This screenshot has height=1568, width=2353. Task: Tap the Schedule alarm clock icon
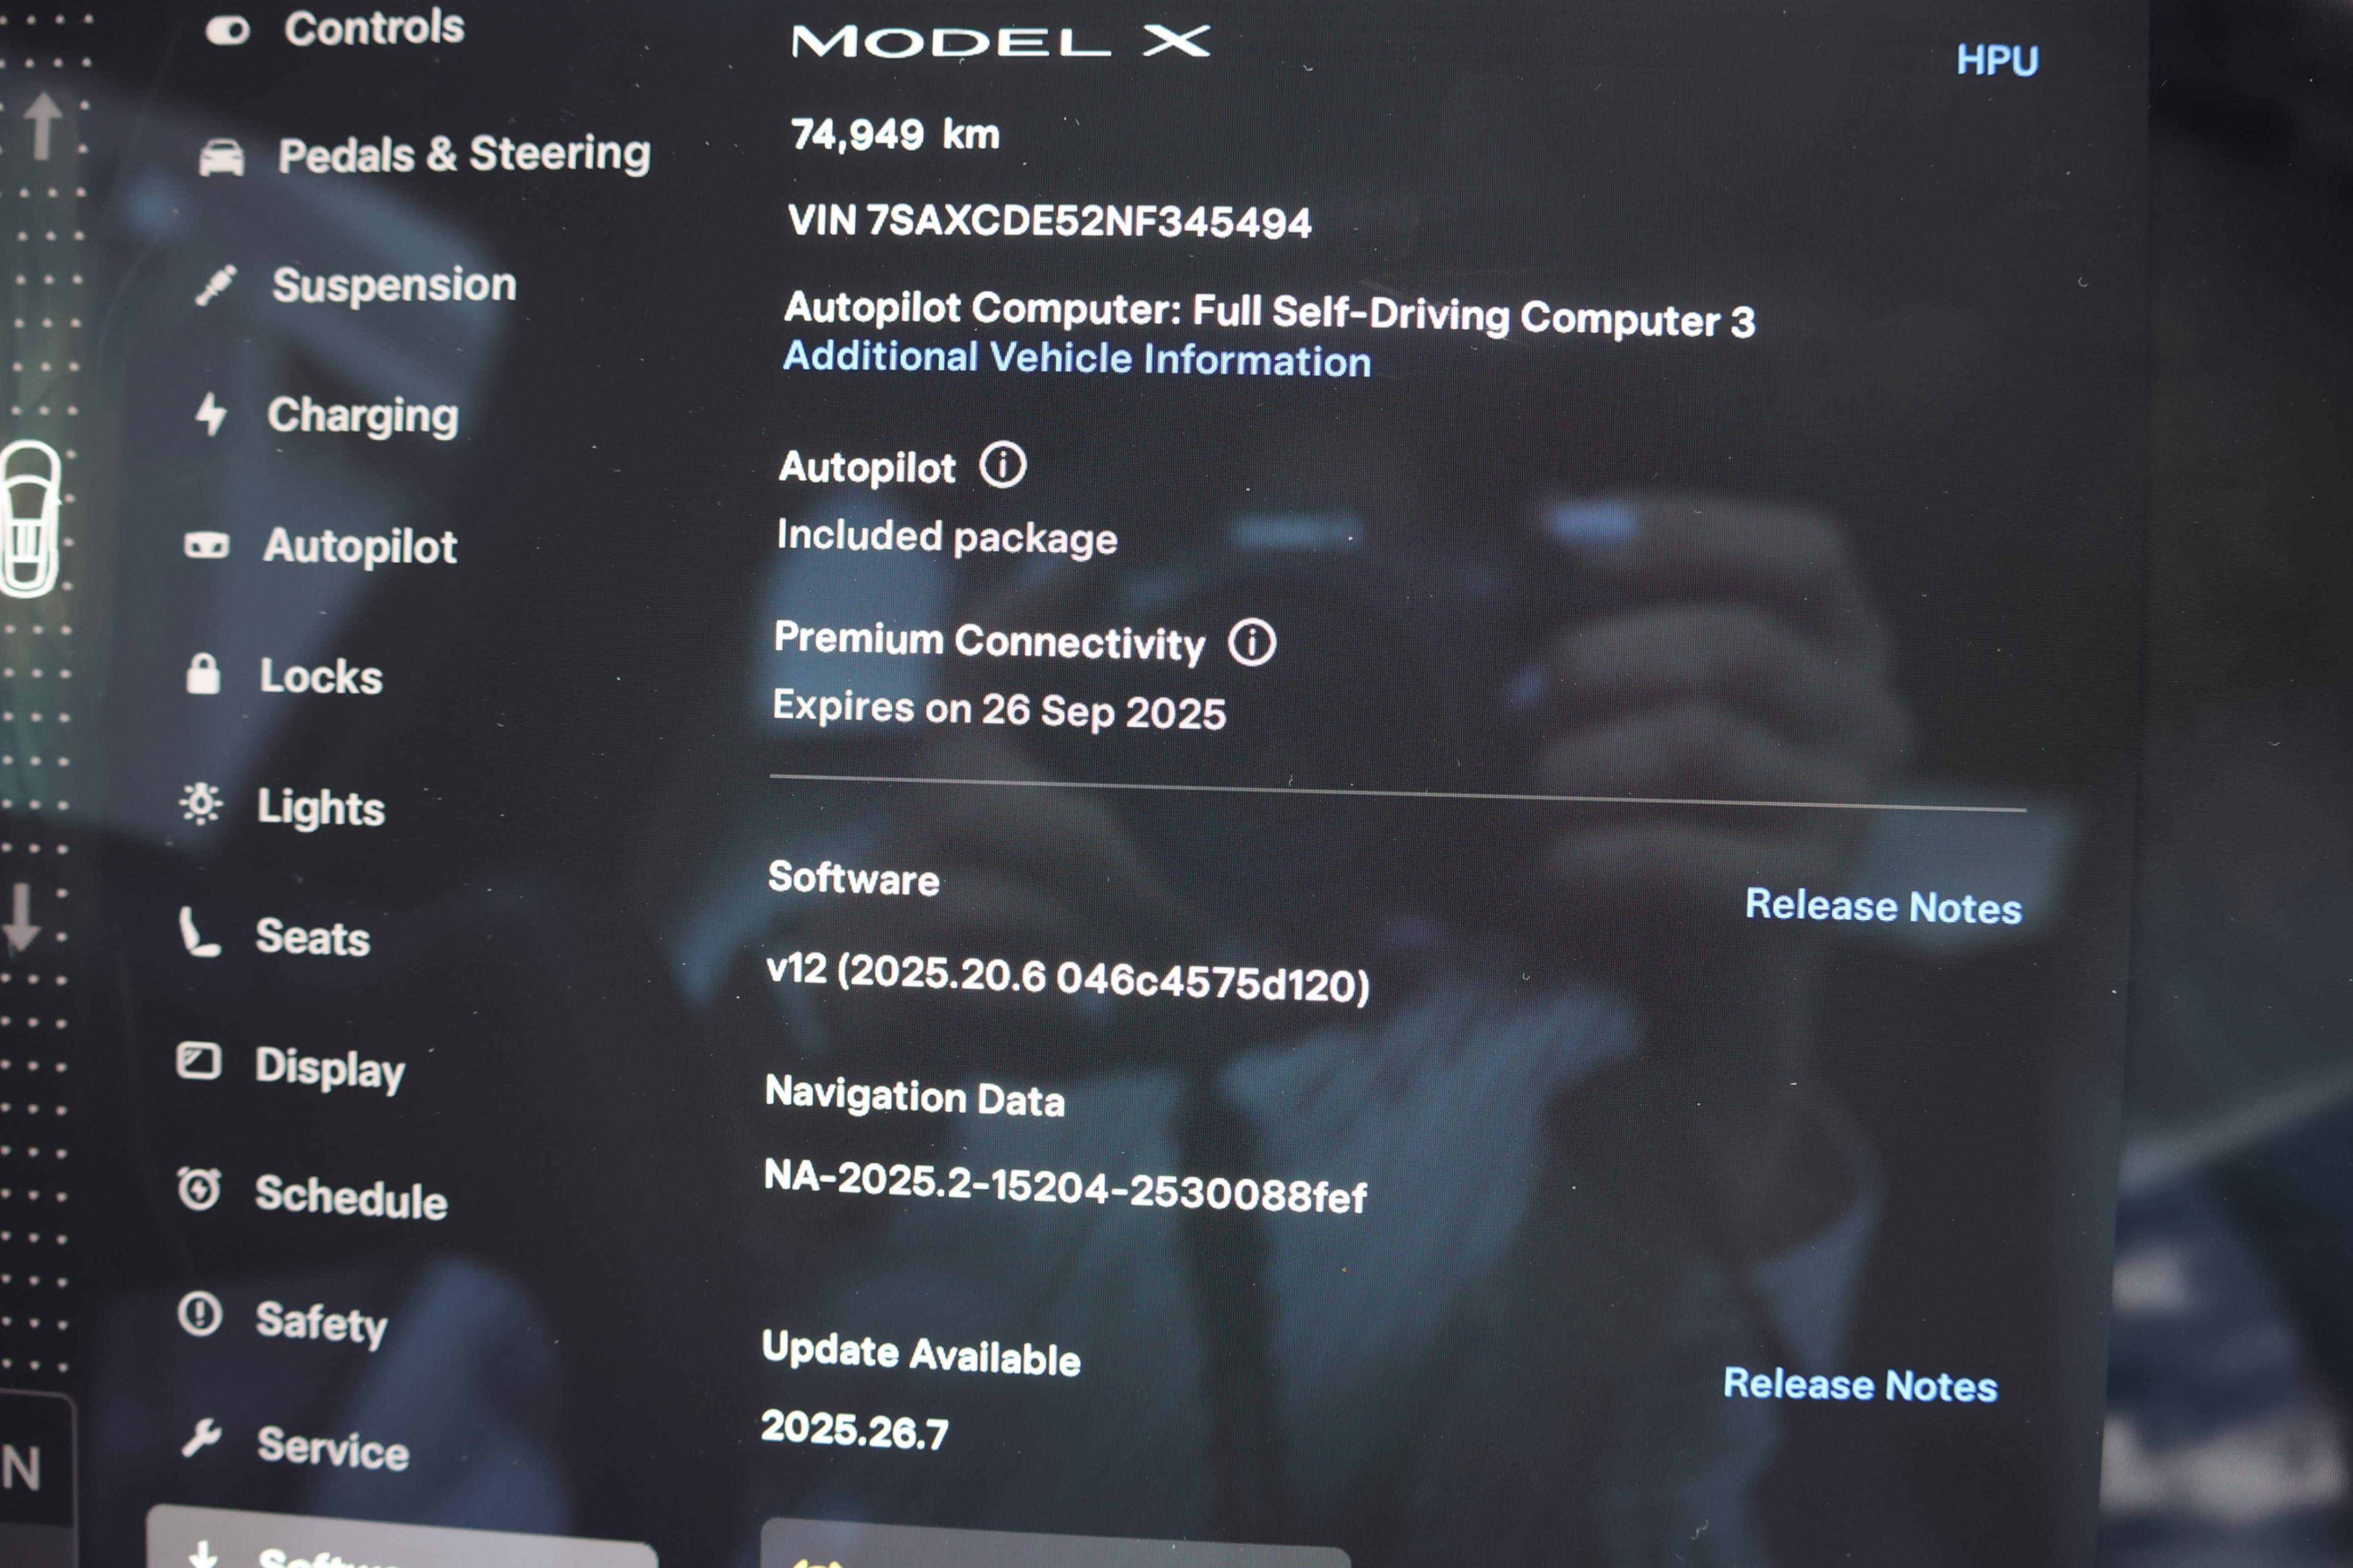(198, 1189)
